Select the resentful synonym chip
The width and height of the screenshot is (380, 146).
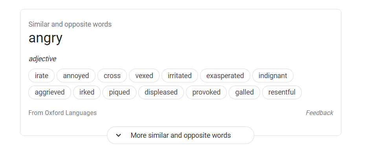click(282, 92)
